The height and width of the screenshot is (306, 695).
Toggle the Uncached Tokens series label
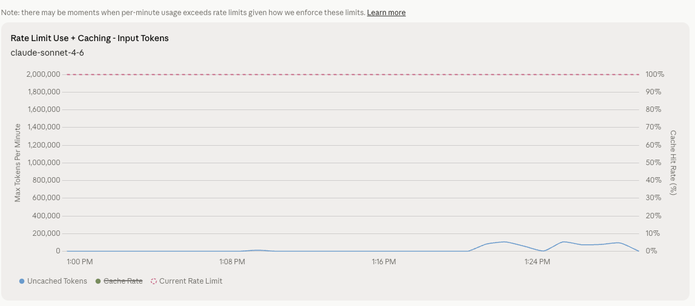click(x=57, y=281)
